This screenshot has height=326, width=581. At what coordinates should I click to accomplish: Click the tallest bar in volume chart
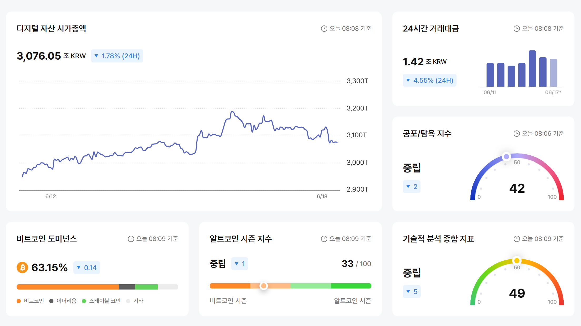pos(532,69)
